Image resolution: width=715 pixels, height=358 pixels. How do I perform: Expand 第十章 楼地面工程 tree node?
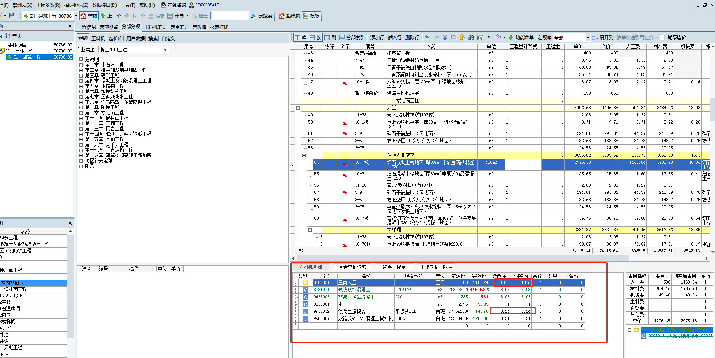click(x=81, y=112)
